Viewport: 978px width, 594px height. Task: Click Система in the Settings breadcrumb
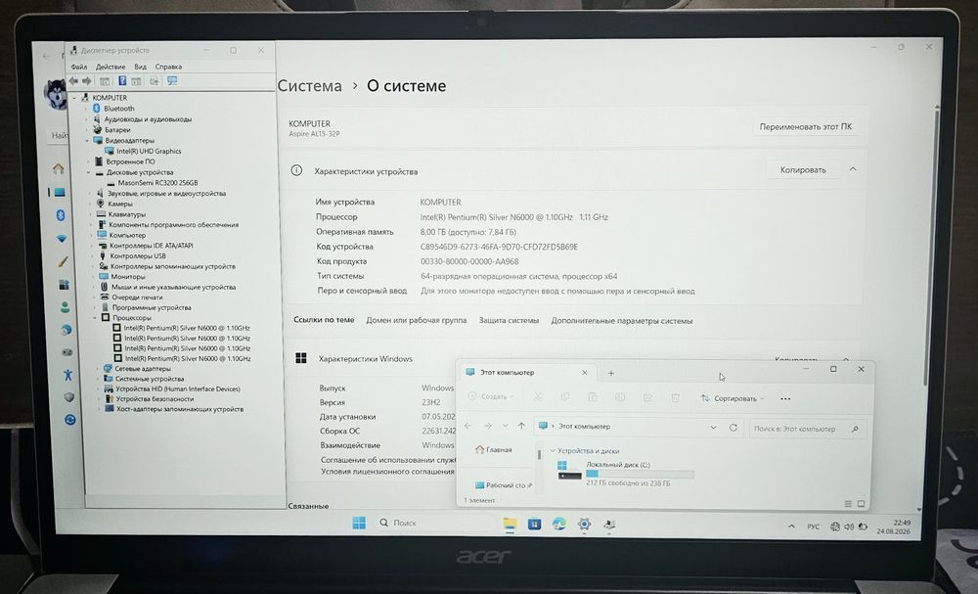tap(309, 85)
